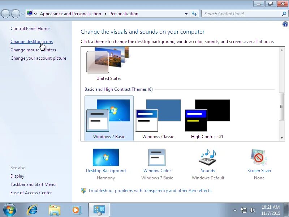
Task: Click the Desktop Background text link
Action: click(106, 171)
